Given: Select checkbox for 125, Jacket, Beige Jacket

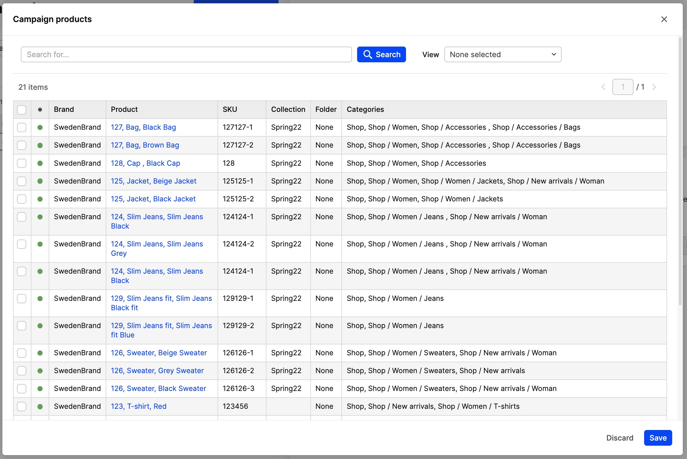Looking at the screenshot, I should (22, 181).
